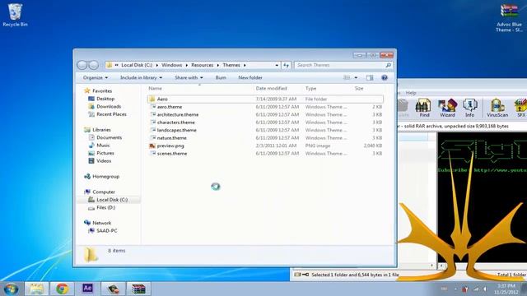Click the Themes breadcrumb segment

[x=231, y=65]
